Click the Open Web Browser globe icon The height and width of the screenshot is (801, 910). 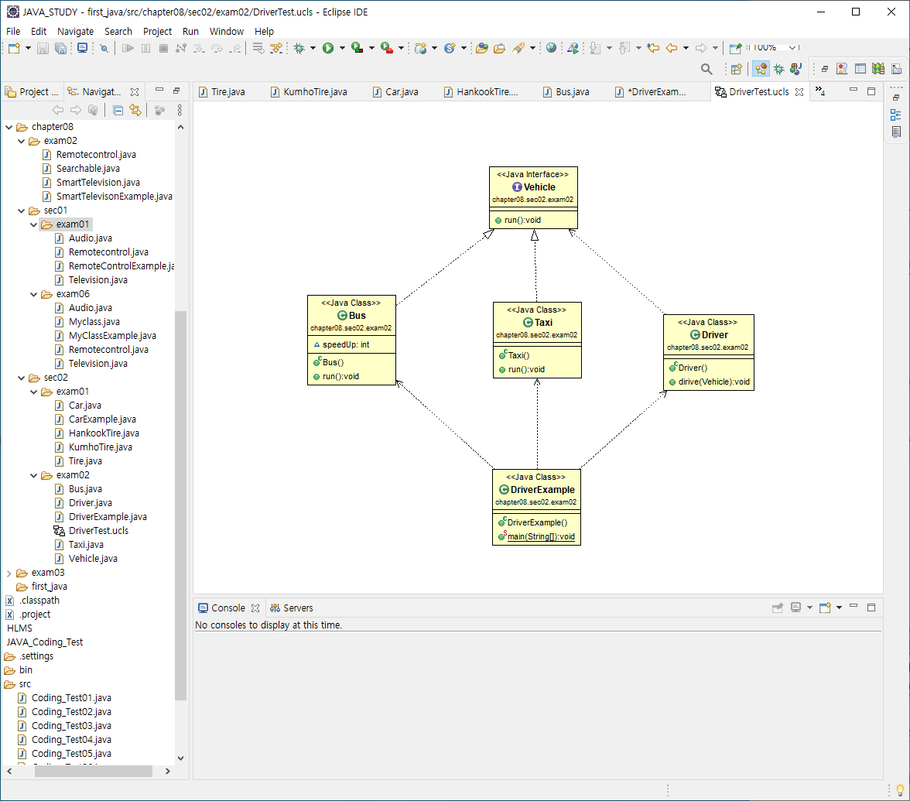point(551,48)
